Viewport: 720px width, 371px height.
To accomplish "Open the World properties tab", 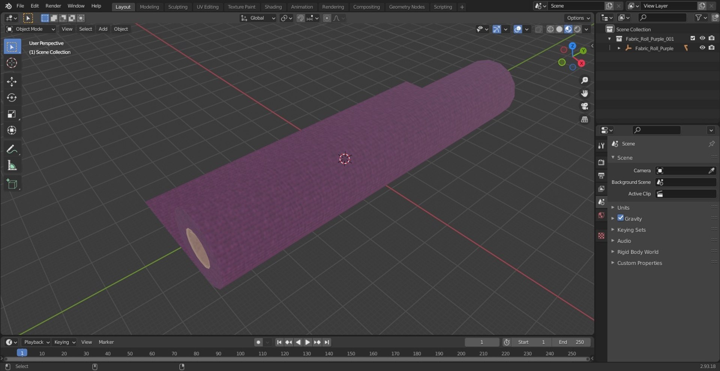I will [601, 215].
